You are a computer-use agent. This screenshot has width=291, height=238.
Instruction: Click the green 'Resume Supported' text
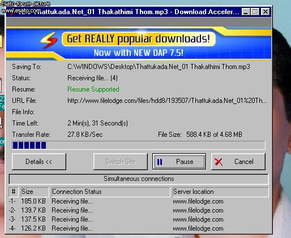[93, 89]
